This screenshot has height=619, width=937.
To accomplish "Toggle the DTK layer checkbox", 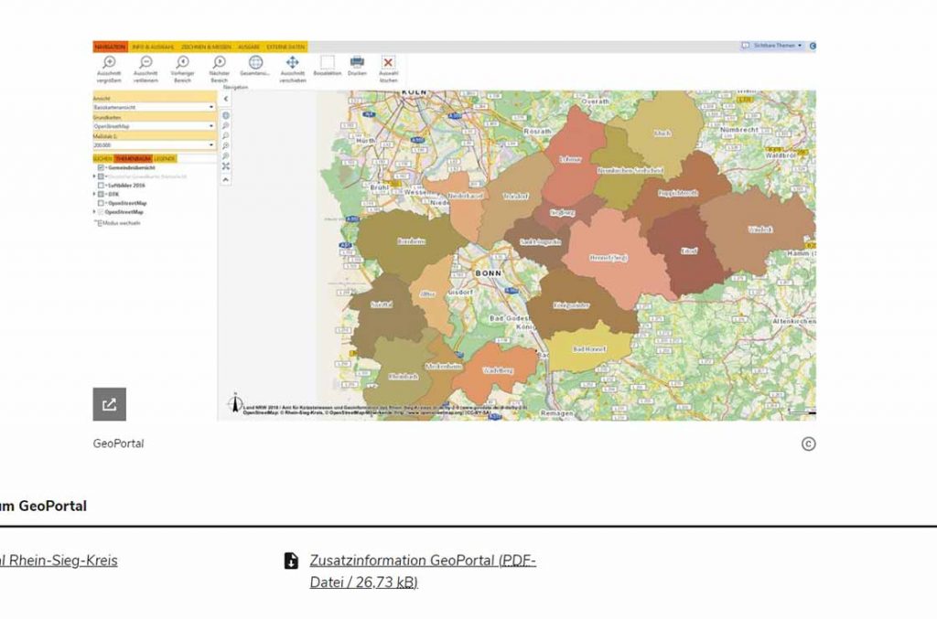I will (x=101, y=195).
